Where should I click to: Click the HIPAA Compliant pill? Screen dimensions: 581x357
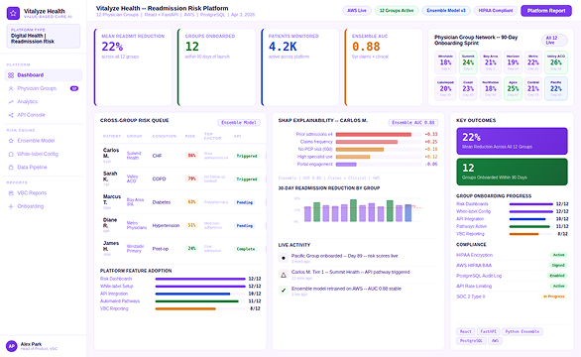496,11
